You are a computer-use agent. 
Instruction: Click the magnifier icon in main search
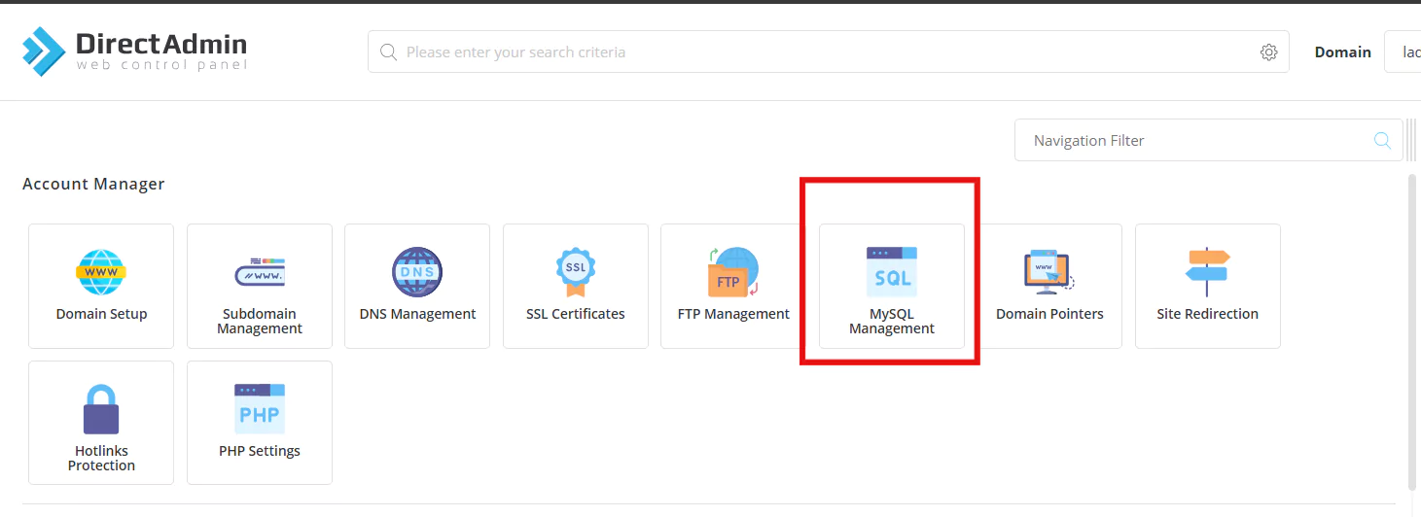[x=388, y=52]
